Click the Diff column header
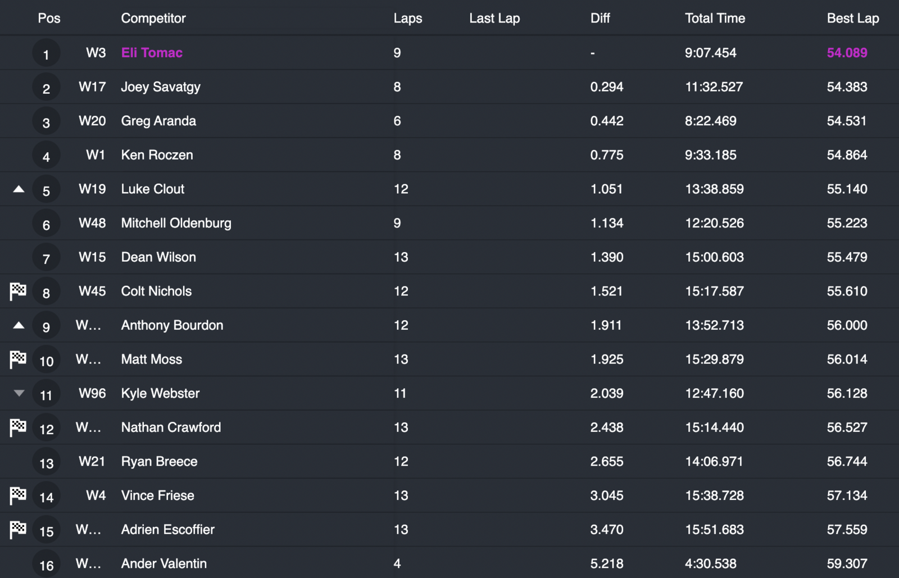 600,18
